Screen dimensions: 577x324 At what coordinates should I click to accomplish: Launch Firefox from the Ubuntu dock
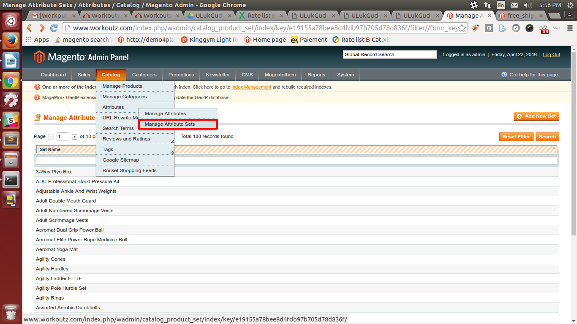11,41
